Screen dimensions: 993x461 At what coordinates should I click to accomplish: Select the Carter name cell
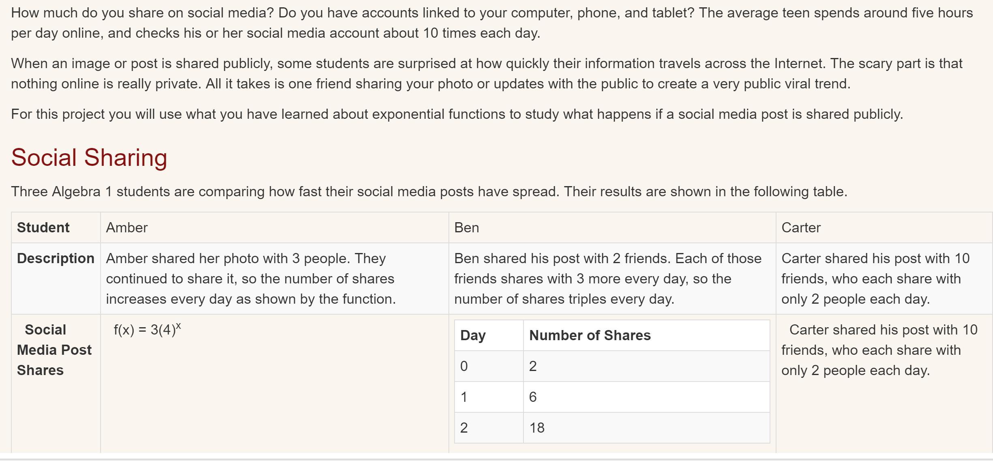click(801, 227)
